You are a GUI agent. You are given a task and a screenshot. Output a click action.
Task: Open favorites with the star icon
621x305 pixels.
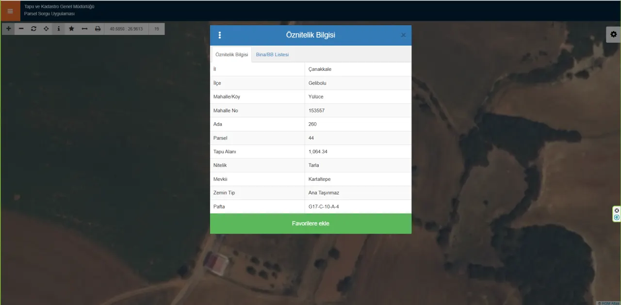click(x=71, y=29)
